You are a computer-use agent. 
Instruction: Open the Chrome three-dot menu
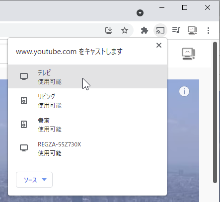click(x=208, y=30)
